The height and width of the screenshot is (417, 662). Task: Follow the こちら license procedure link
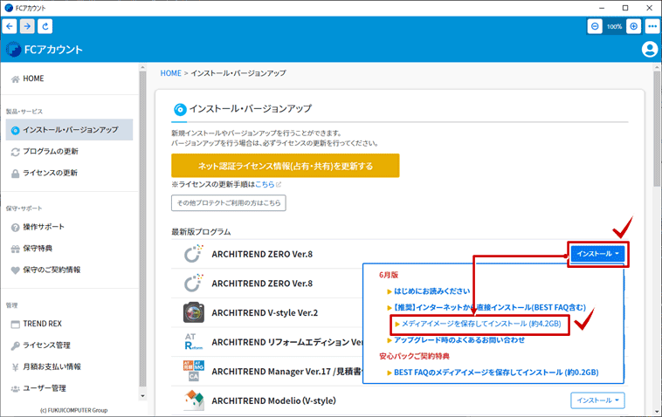[265, 184]
